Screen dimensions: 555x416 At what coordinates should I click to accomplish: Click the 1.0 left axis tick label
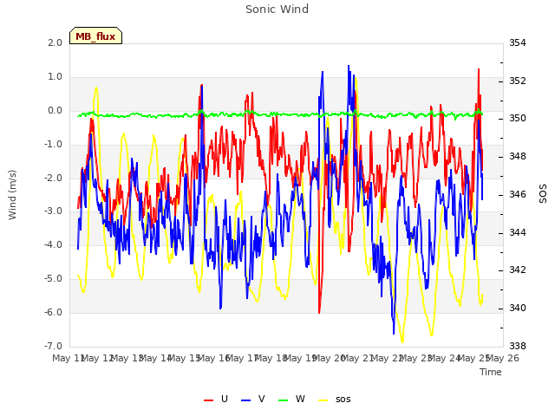pyautogui.click(x=55, y=76)
